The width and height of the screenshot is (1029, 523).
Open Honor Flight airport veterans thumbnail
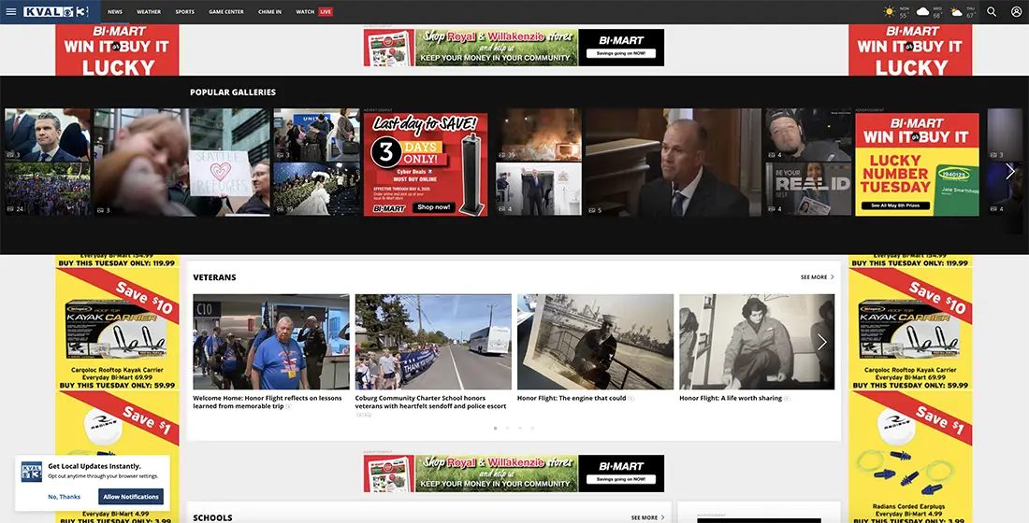271,342
